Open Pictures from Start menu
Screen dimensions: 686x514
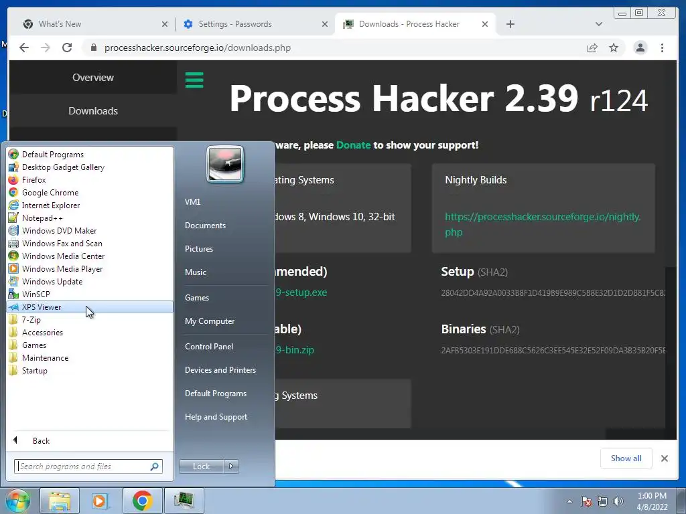198,249
